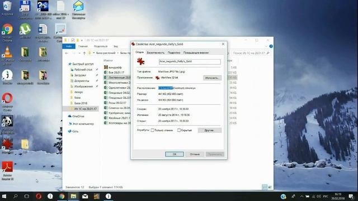Open the Details tab in Properties
The image size is (358, 201).
click(x=174, y=52)
